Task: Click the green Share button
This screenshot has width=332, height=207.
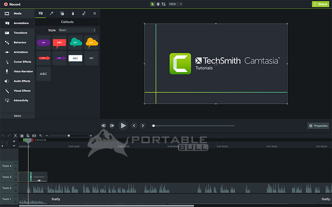Action: (320, 4)
